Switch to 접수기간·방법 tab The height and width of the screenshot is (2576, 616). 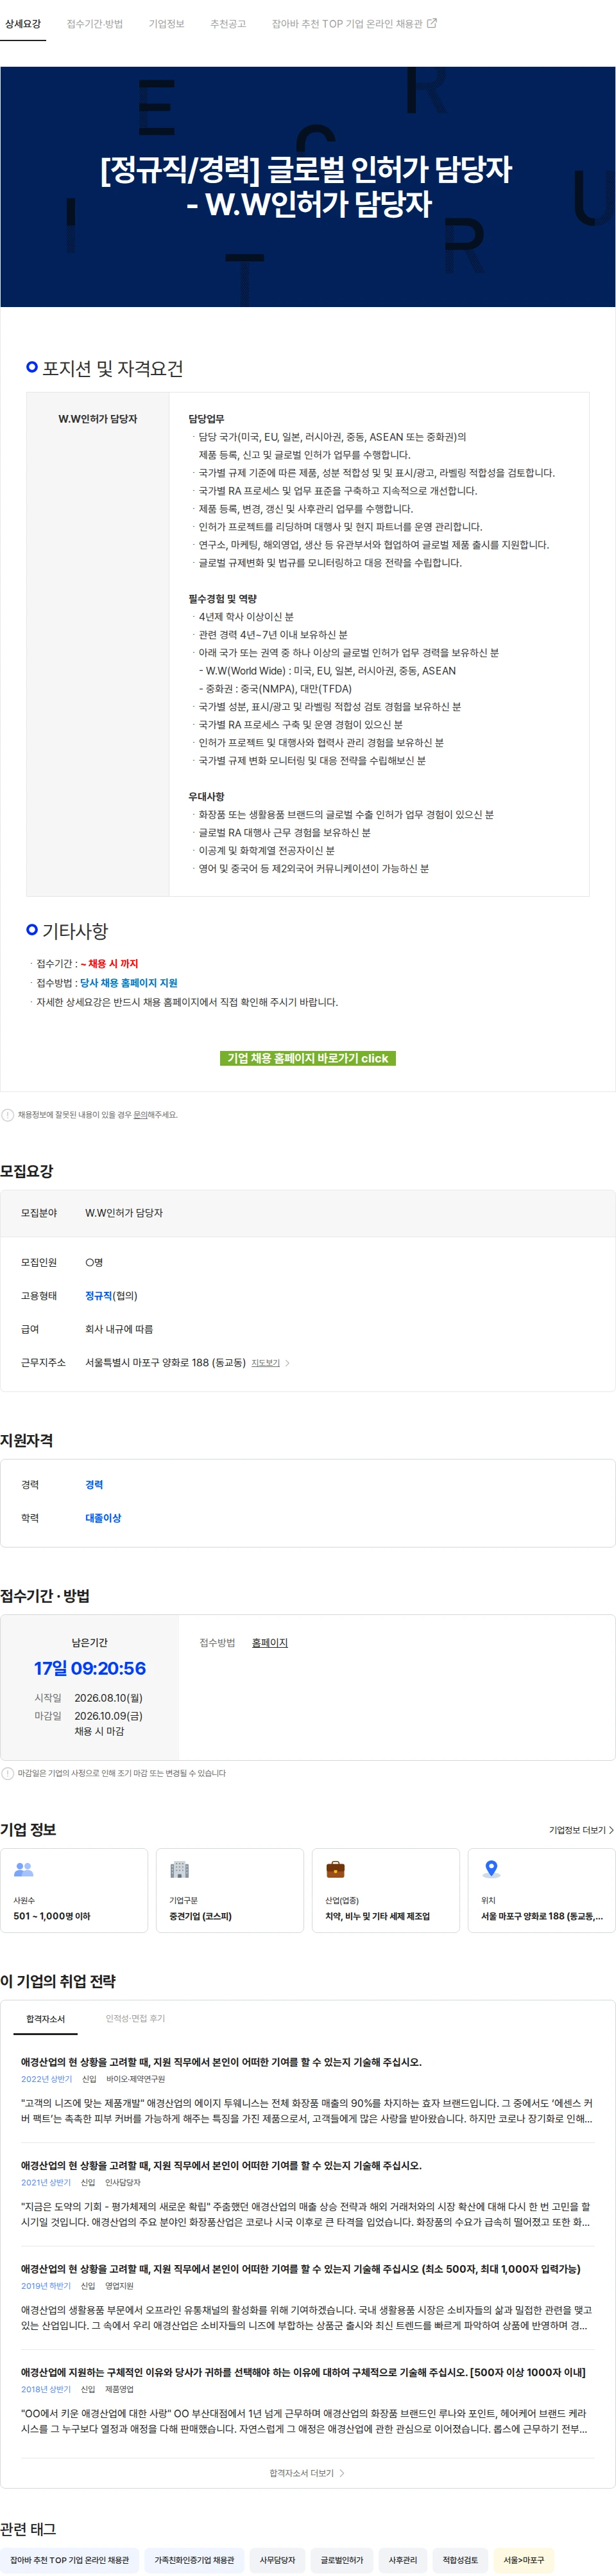point(95,23)
